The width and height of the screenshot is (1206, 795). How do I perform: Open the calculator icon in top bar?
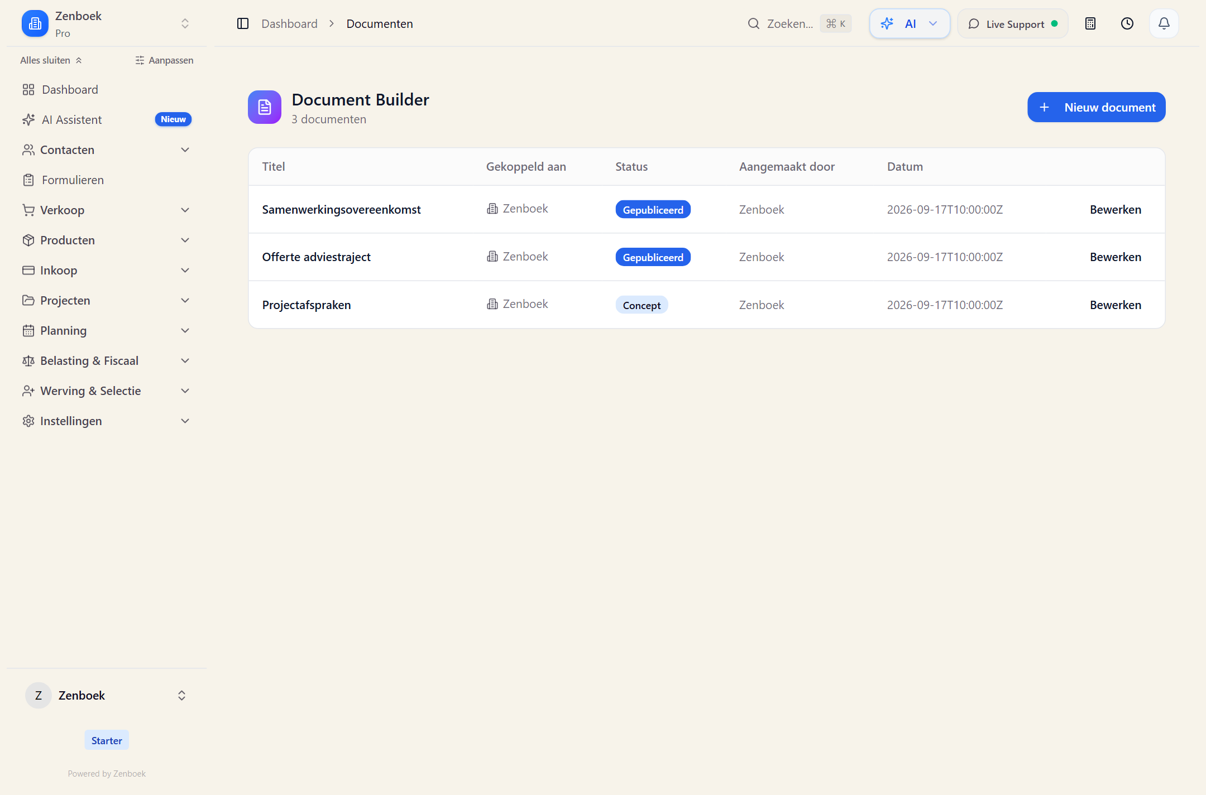pyautogui.click(x=1090, y=23)
